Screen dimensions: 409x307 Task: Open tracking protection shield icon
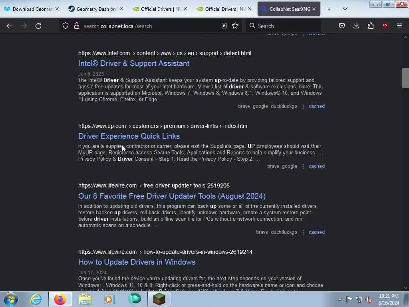[66, 26]
